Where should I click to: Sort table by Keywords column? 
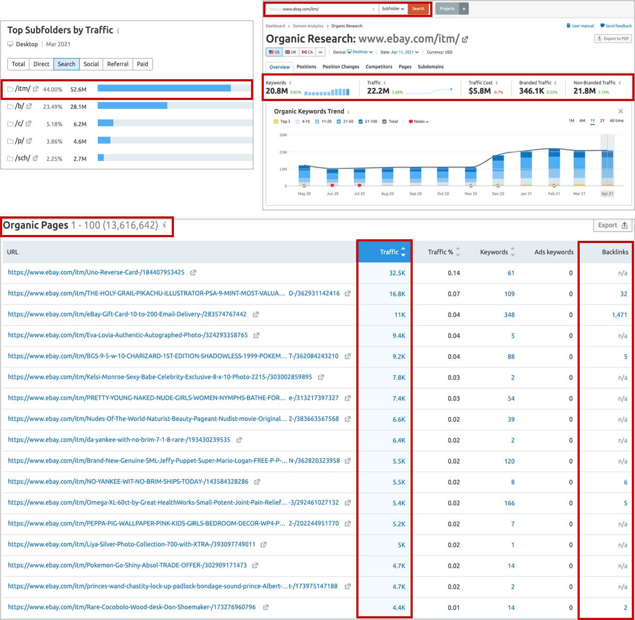[497, 252]
